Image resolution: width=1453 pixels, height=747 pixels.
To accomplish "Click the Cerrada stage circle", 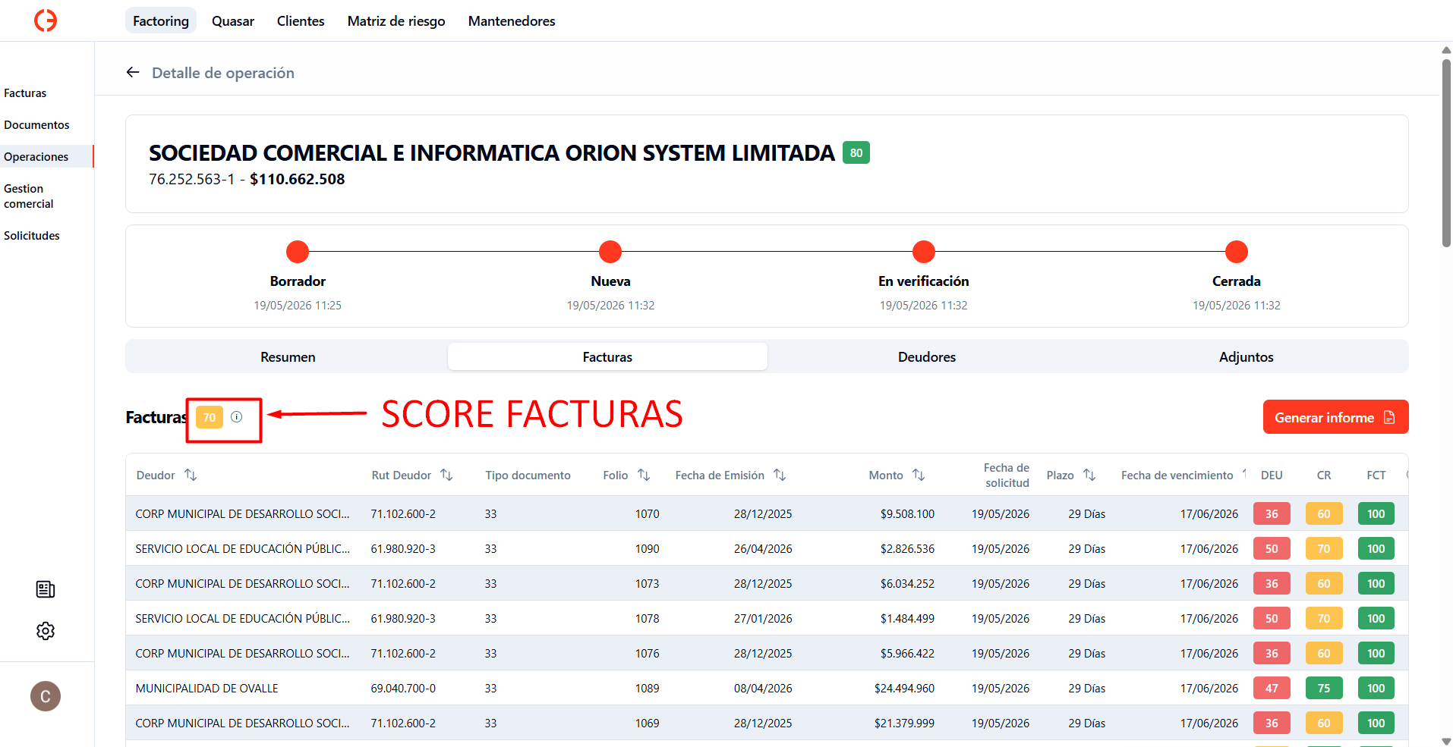I will point(1237,252).
